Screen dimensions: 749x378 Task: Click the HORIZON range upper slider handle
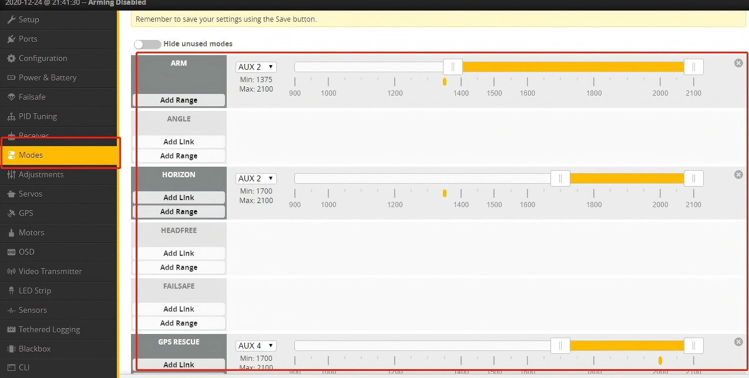point(694,178)
